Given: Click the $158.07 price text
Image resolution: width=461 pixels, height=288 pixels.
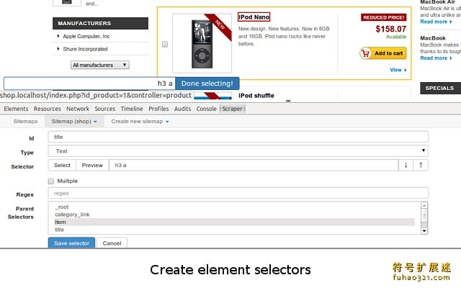Looking at the screenshot, I should click(390, 29).
